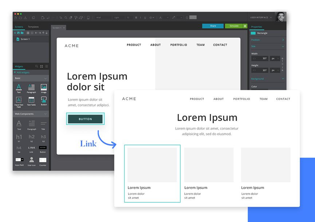Switch to the Screens tab
Image resolution: width=315 pixels, height=222 pixels.
19,27
